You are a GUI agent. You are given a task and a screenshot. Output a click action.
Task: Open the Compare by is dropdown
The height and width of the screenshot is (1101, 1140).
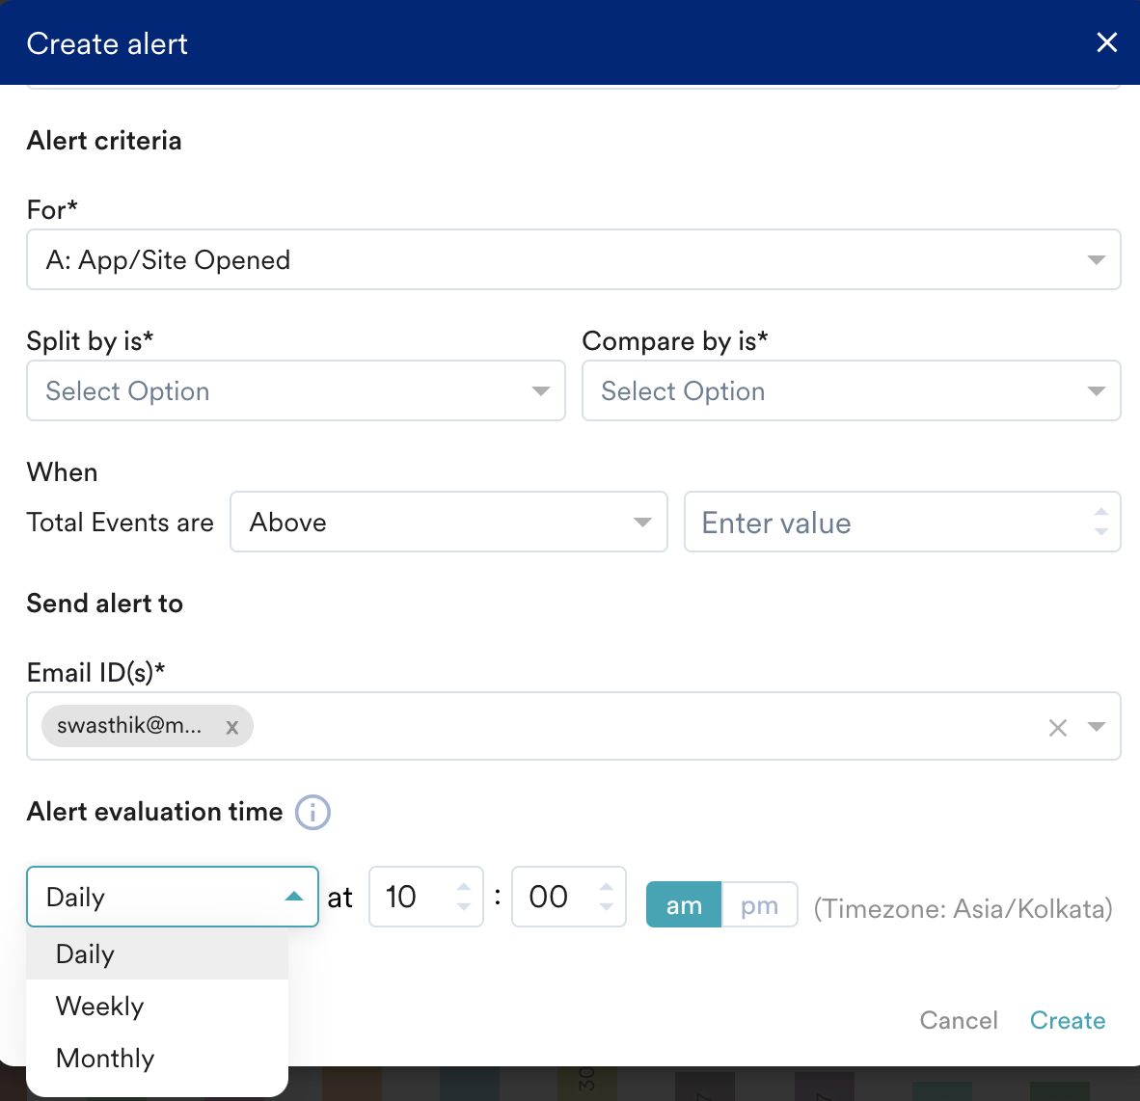(x=851, y=391)
